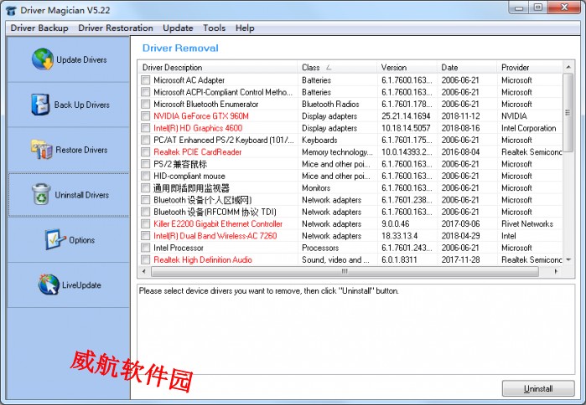Click the Driver Removal heading
This screenshot has height=405, width=586.
click(x=180, y=48)
